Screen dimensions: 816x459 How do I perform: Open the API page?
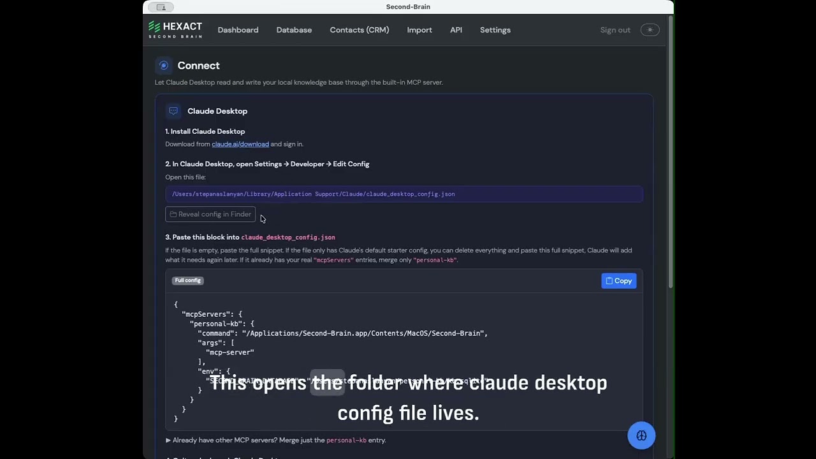(456, 30)
